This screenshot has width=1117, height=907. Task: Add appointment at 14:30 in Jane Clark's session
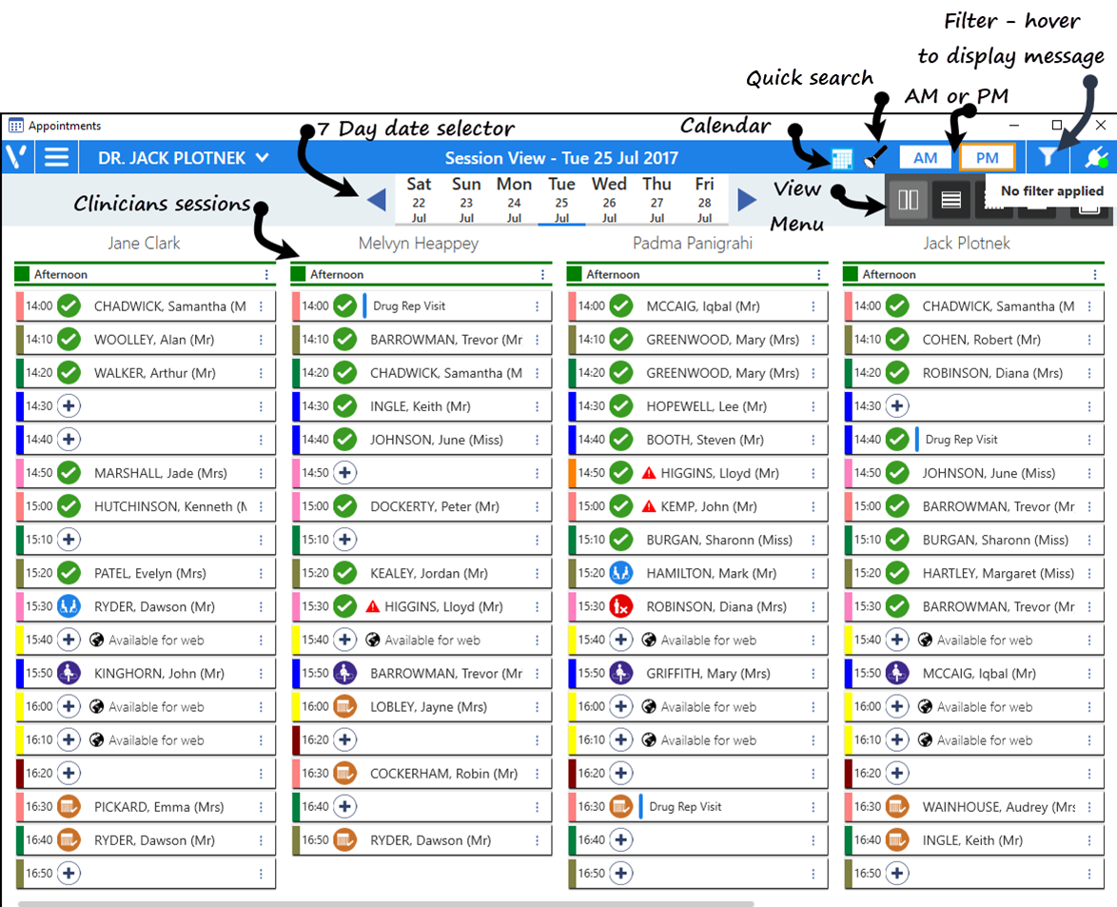(x=69, y=406)
